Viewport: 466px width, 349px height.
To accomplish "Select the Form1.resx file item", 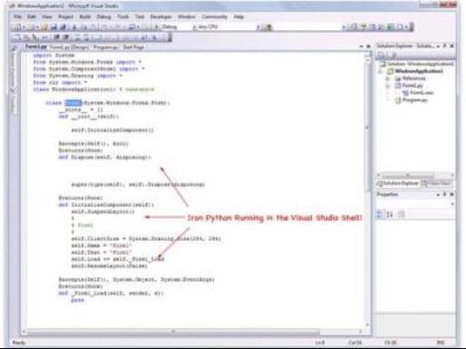I will [418, 93].
